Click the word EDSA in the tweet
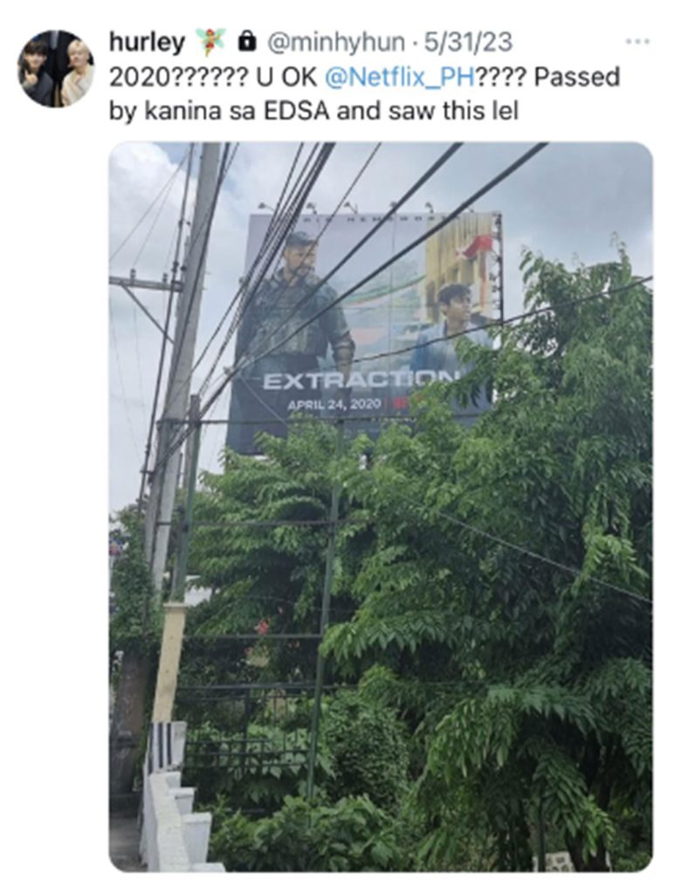This screenshot has height=894, width=674. click(297, 111)
